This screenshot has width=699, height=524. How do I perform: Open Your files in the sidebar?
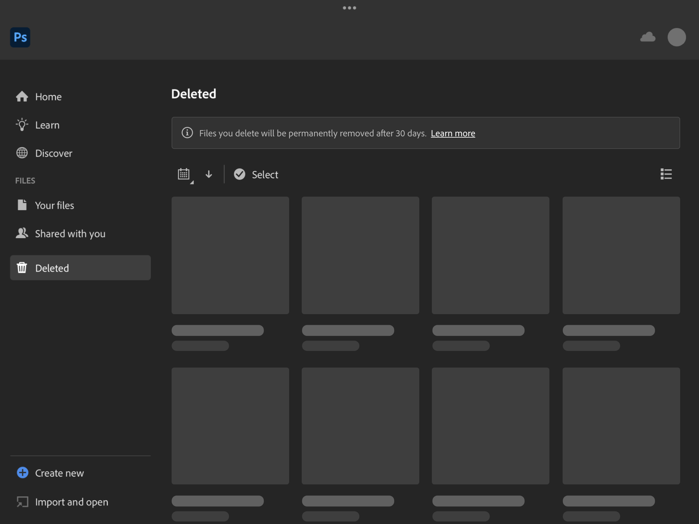(x=54, y=205)
